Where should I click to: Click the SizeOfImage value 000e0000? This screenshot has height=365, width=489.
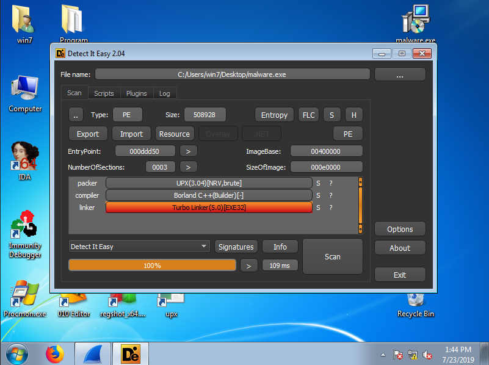point(326,167)
